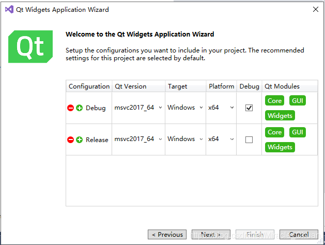325x245 pixels.
Task: Click the Target column header
Action: pyautogui.click(x=185, y=86)
